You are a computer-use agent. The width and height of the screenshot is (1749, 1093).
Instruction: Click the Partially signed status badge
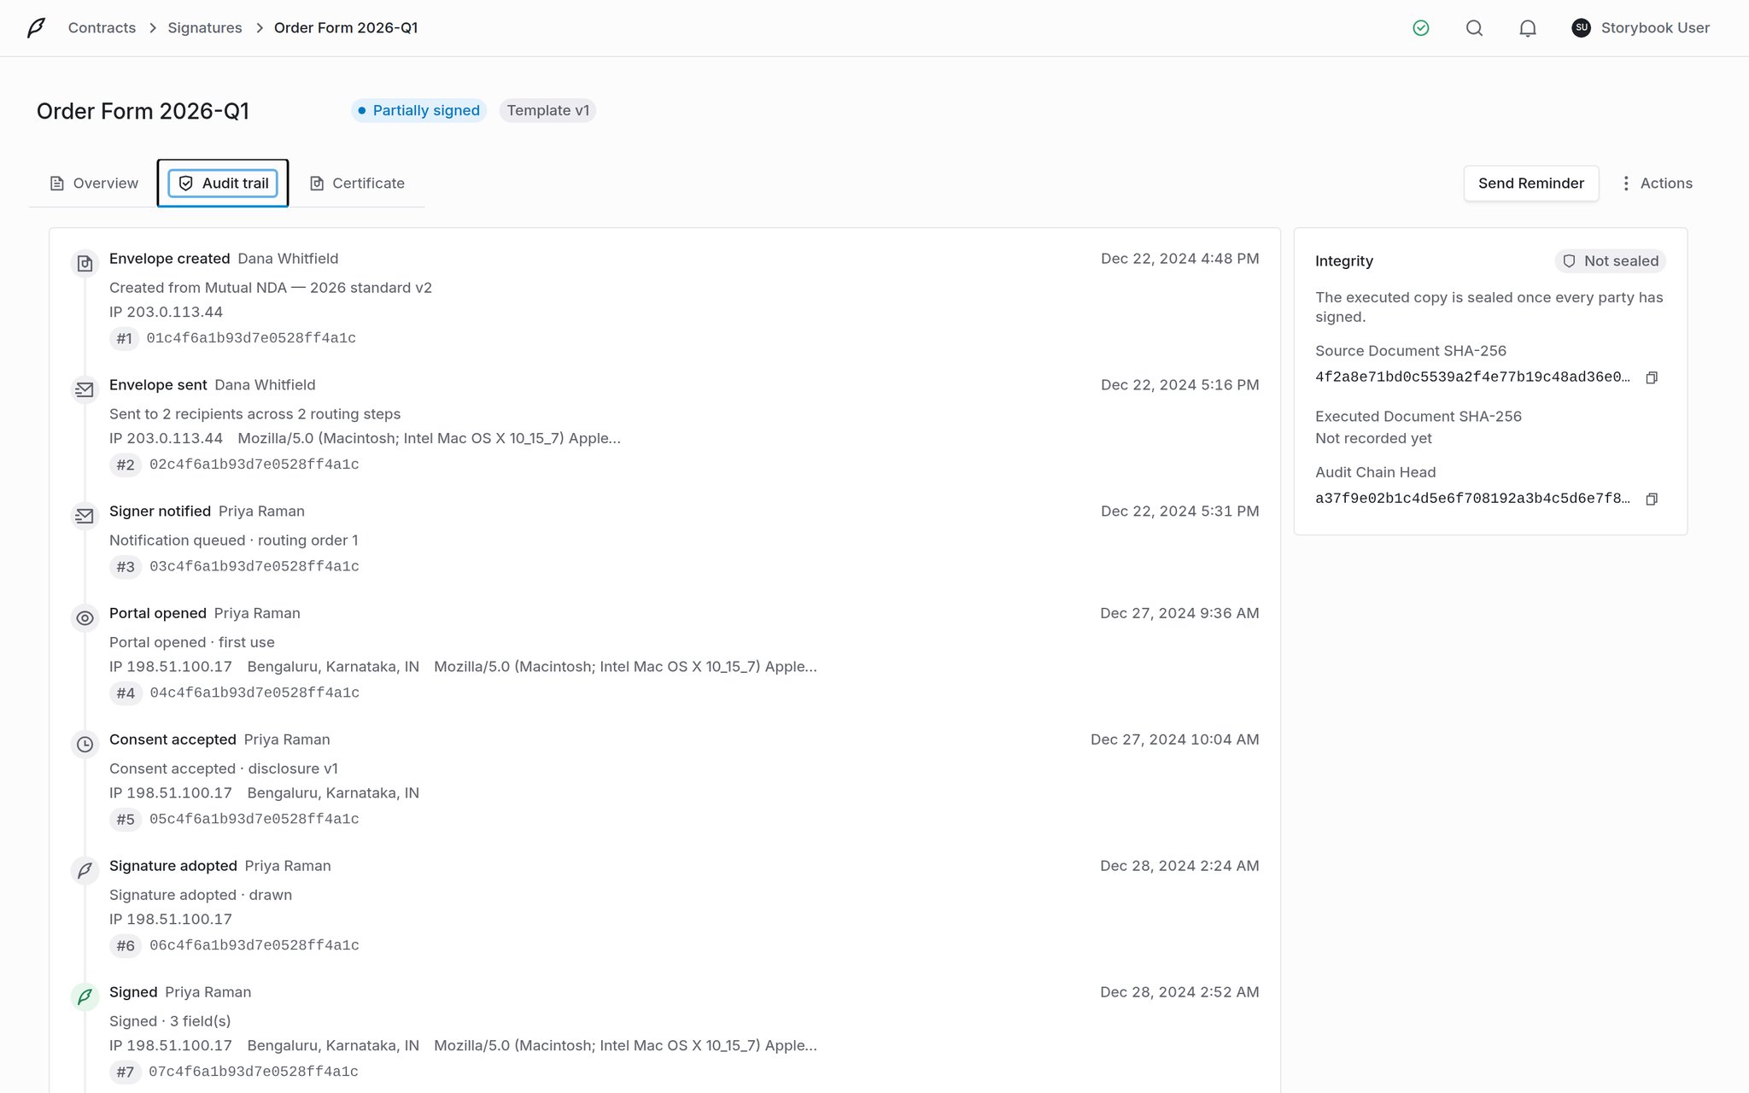(x=418, y=111)
